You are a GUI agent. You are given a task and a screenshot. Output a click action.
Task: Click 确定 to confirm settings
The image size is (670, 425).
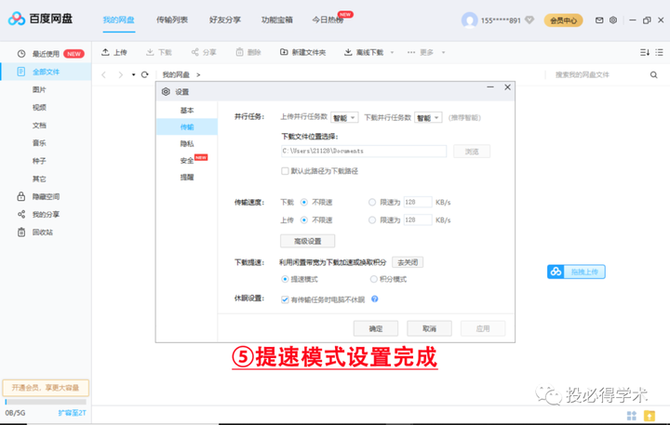[376, 328]
